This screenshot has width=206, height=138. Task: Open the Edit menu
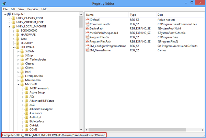click(x=13, y=9)
